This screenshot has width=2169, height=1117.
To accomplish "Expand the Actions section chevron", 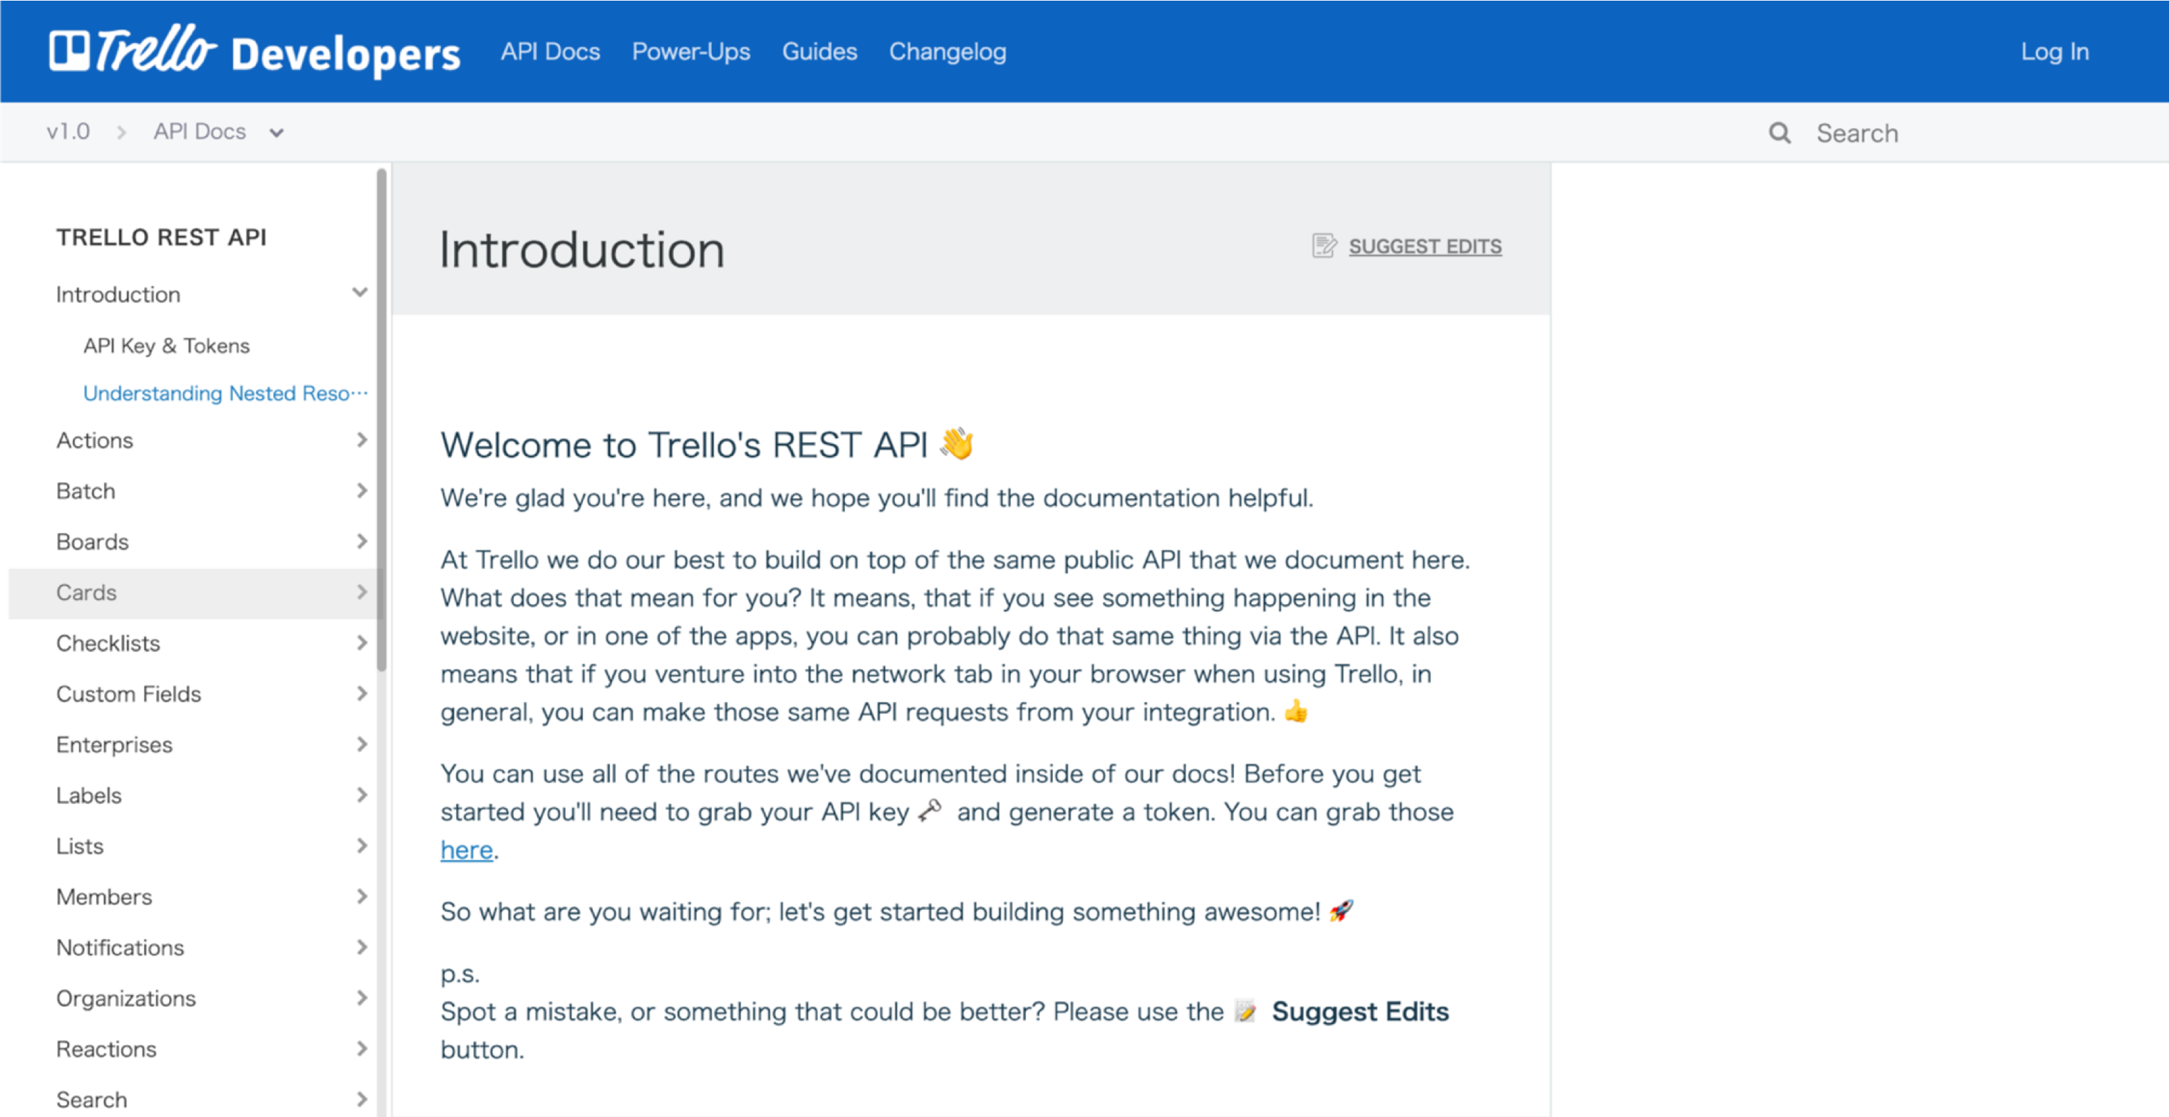I will [361, 439].
